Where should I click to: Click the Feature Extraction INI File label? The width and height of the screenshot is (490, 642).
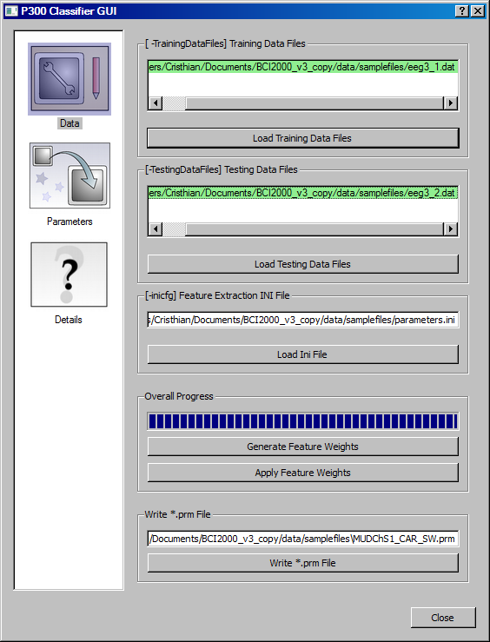(x=217, y=295)
